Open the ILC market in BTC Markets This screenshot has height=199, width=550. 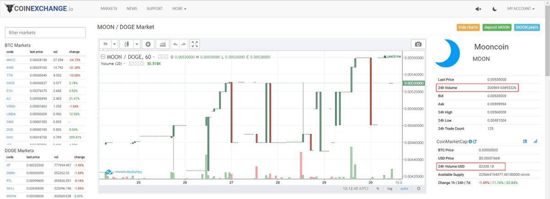click(x=9, y=99)
